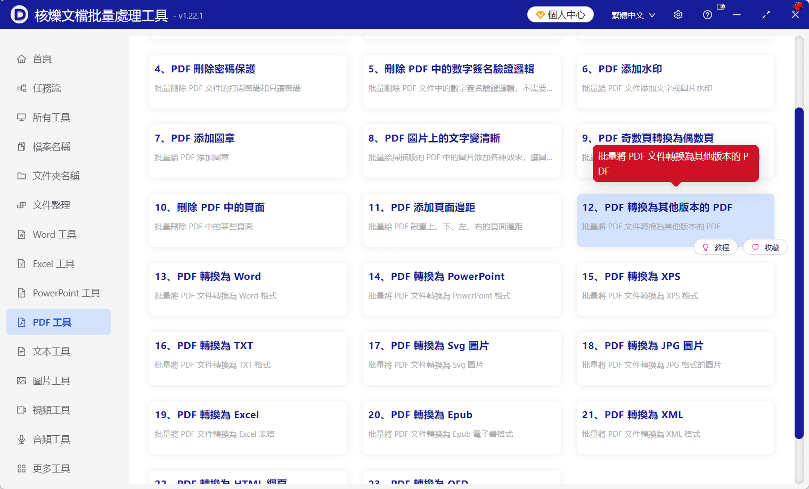Switch to 圖片工具 section
This screenshot has height=489, width=809.
point(59,381)
